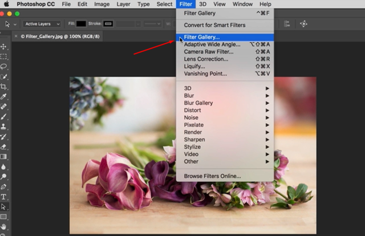Open the Active Layers dropdown
Image resolution: width=365 pixels, height=236 pixels.
tap(42, 24)
